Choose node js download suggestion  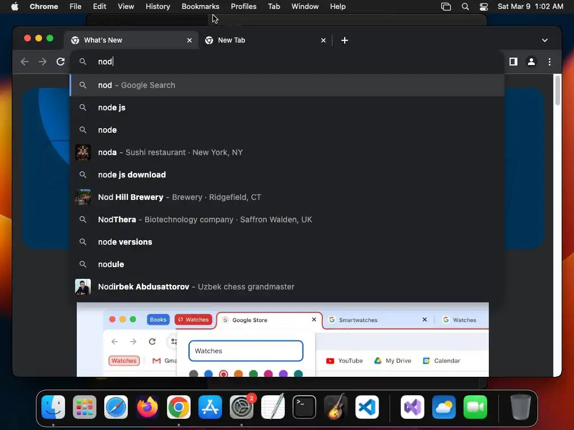pyautogui.click(x=288, y=175)
